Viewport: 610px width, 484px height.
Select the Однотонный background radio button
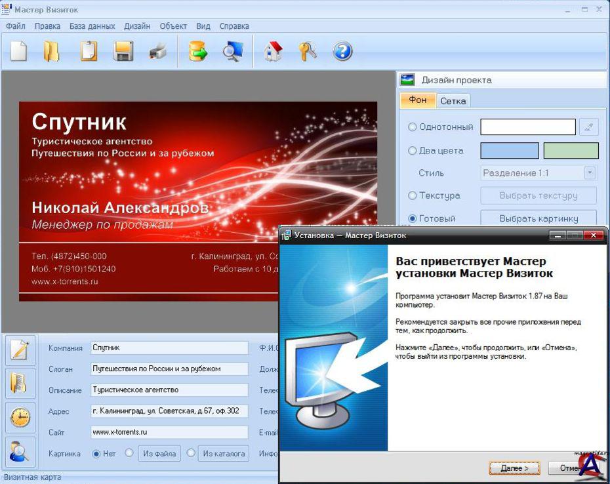click(x=413, y=127)
